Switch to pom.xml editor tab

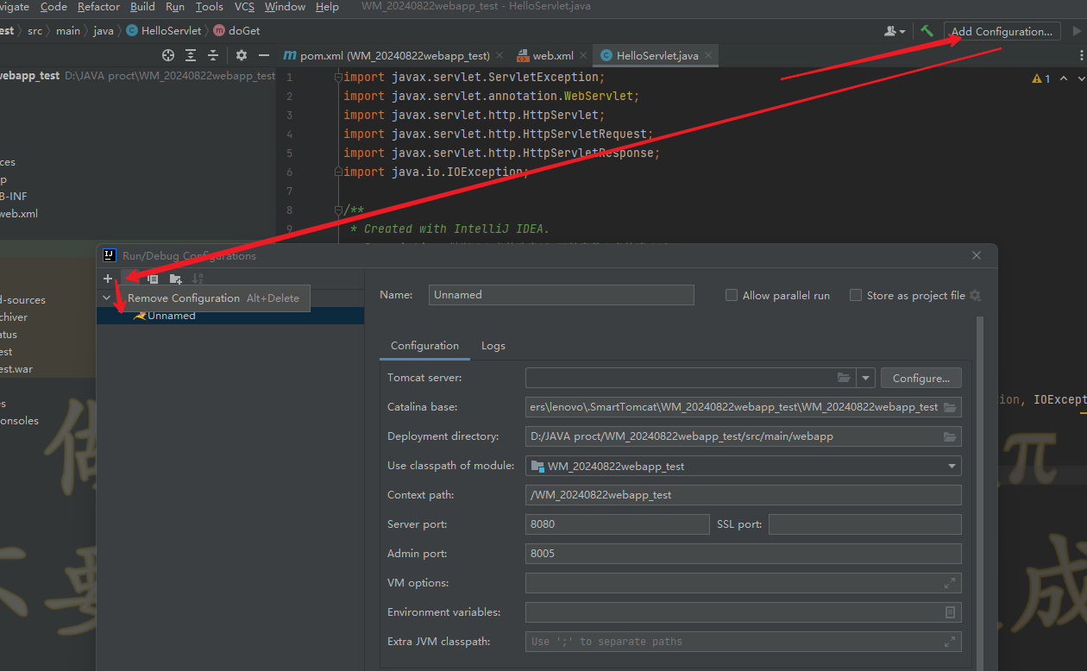pos(393,55)
